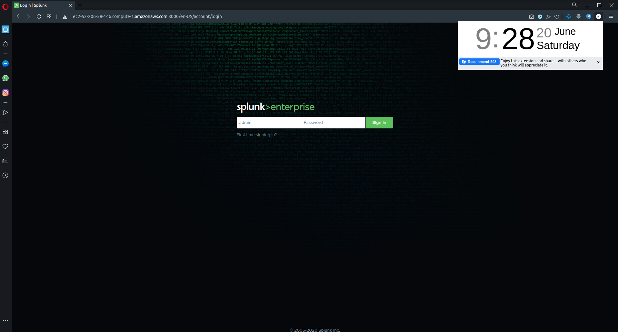The image size is (618, 332).
Task: Click the Facebook Recommend button
Action: (479, 62)
